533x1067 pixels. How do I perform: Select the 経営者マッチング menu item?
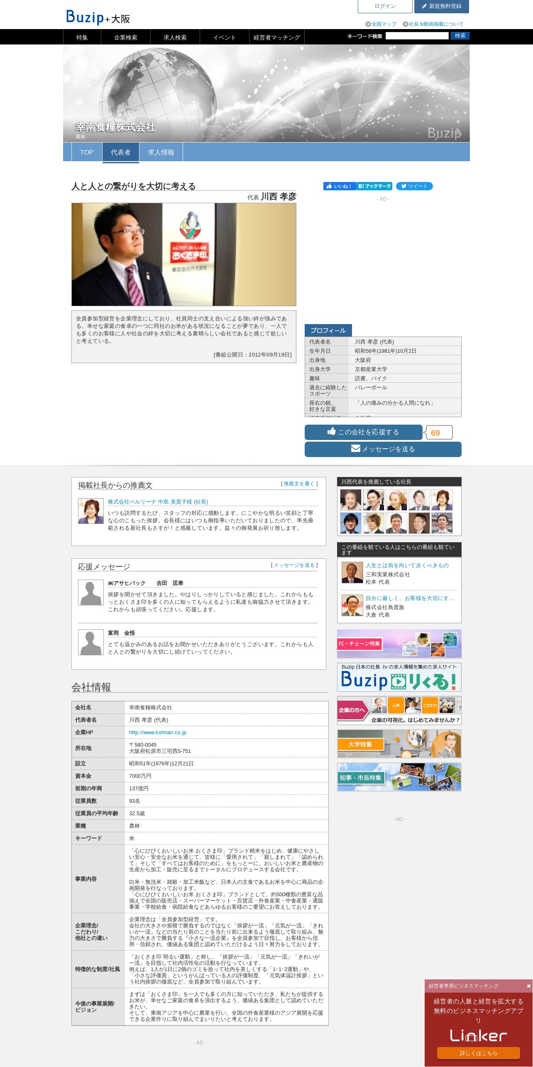(276, 37)
